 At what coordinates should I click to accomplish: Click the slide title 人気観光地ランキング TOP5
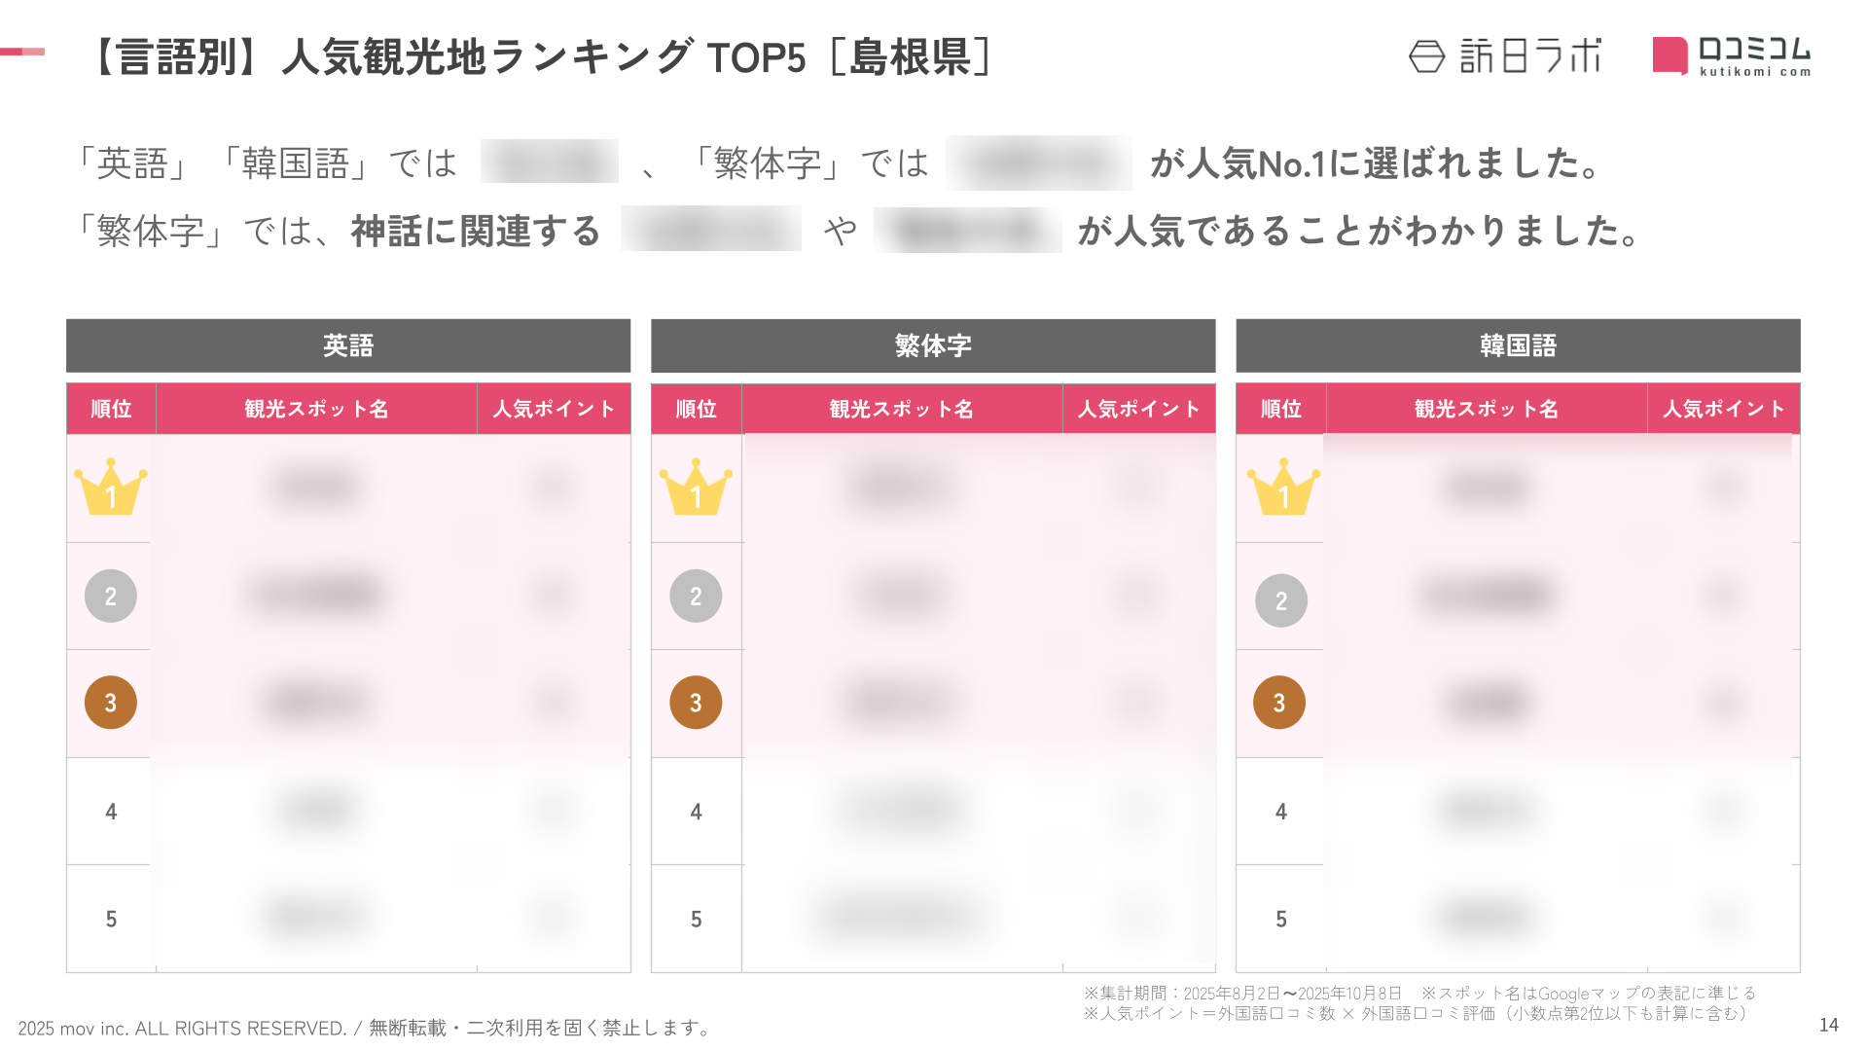[x=544, y=57]
